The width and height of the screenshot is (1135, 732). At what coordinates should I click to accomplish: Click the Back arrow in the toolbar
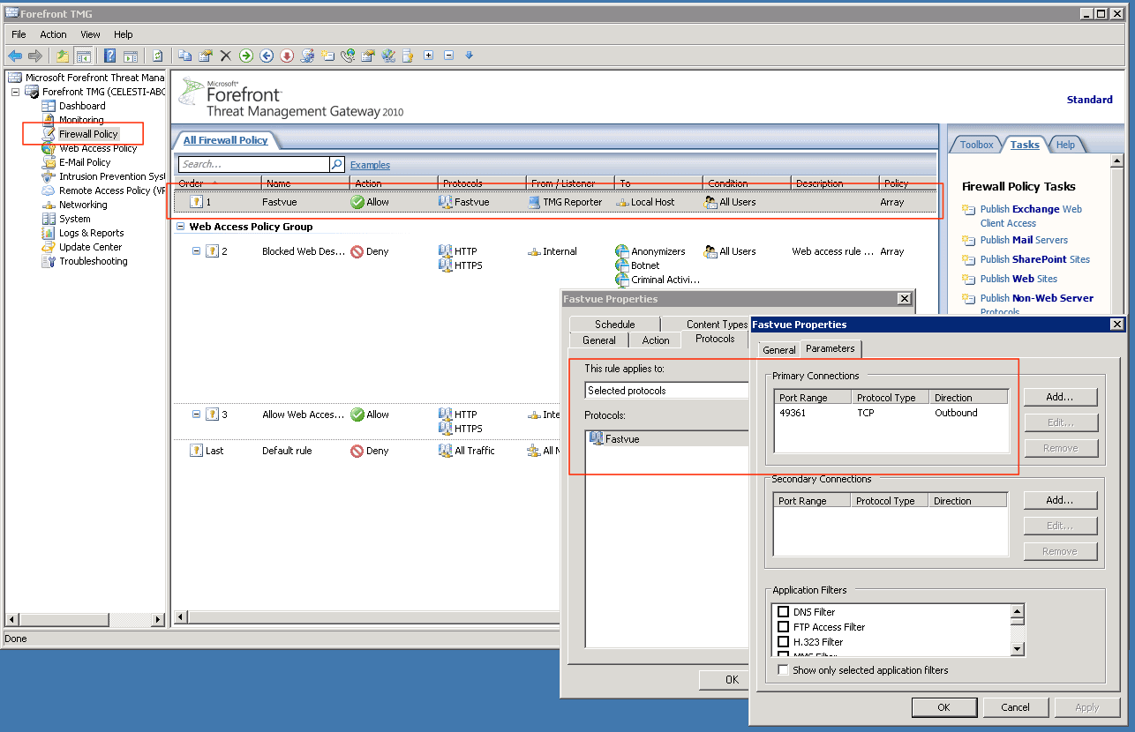[x=15, y=56]
